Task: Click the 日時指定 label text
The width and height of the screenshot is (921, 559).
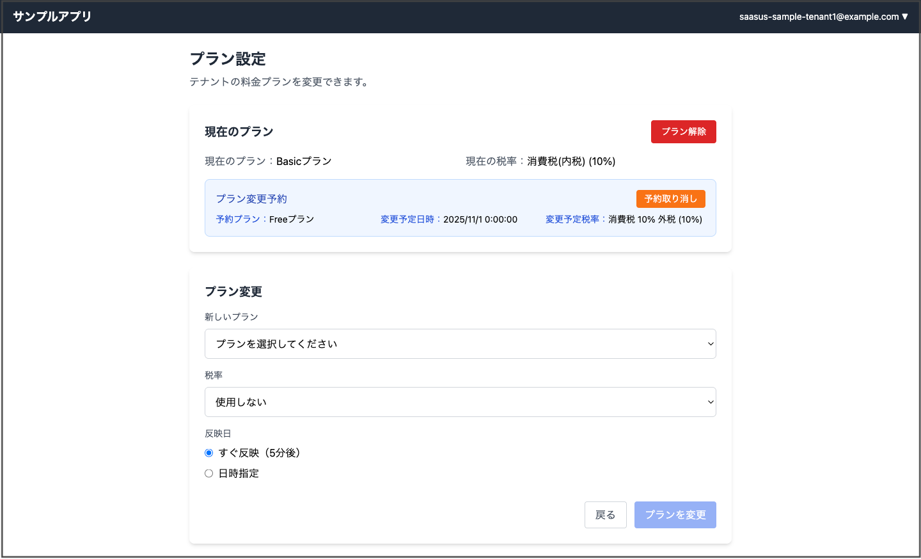Action: pyautogui.click(x=239, y=473)
